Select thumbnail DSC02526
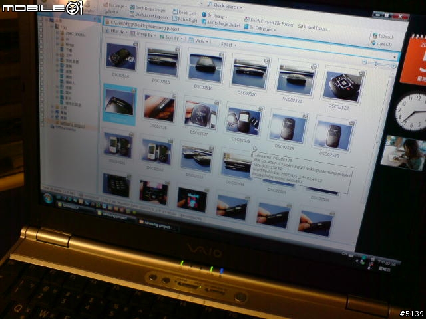This screenshot has width=426, height=319. pyautogui.click(x=160, y=108)
